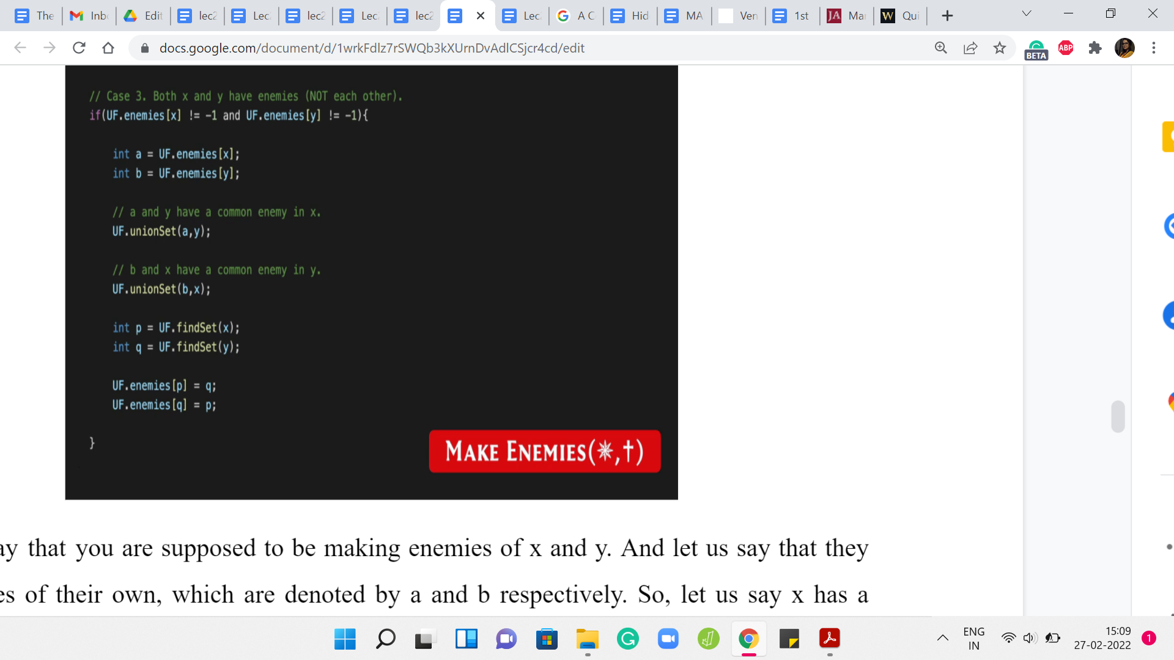Launch Zoom from taskbar

point(668,639)
